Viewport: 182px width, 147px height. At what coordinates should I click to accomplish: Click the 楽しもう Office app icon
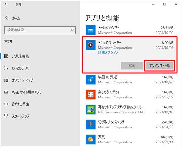coord(91,95)
